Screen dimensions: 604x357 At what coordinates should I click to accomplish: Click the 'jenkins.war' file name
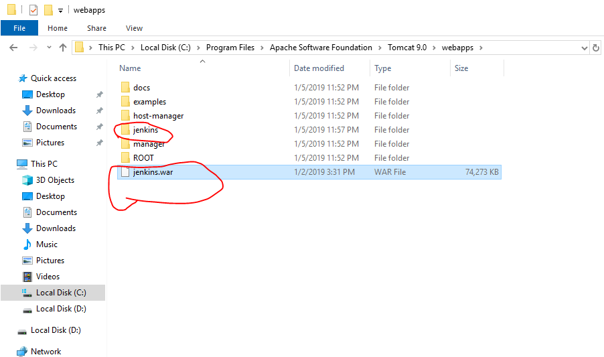click(153, 172)
